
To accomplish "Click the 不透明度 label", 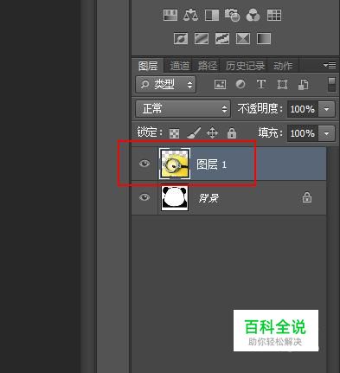I will tap(260, 109).
